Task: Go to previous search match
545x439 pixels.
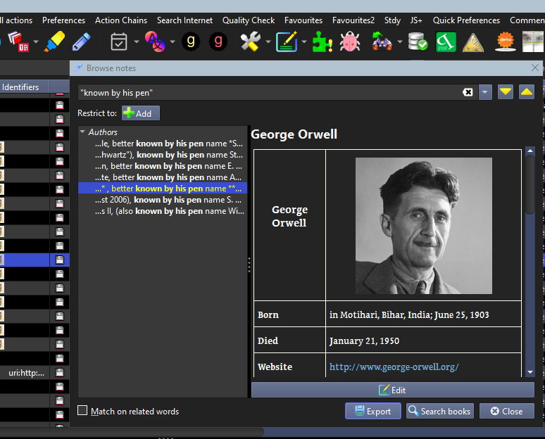Action: [x=527, y=92]
